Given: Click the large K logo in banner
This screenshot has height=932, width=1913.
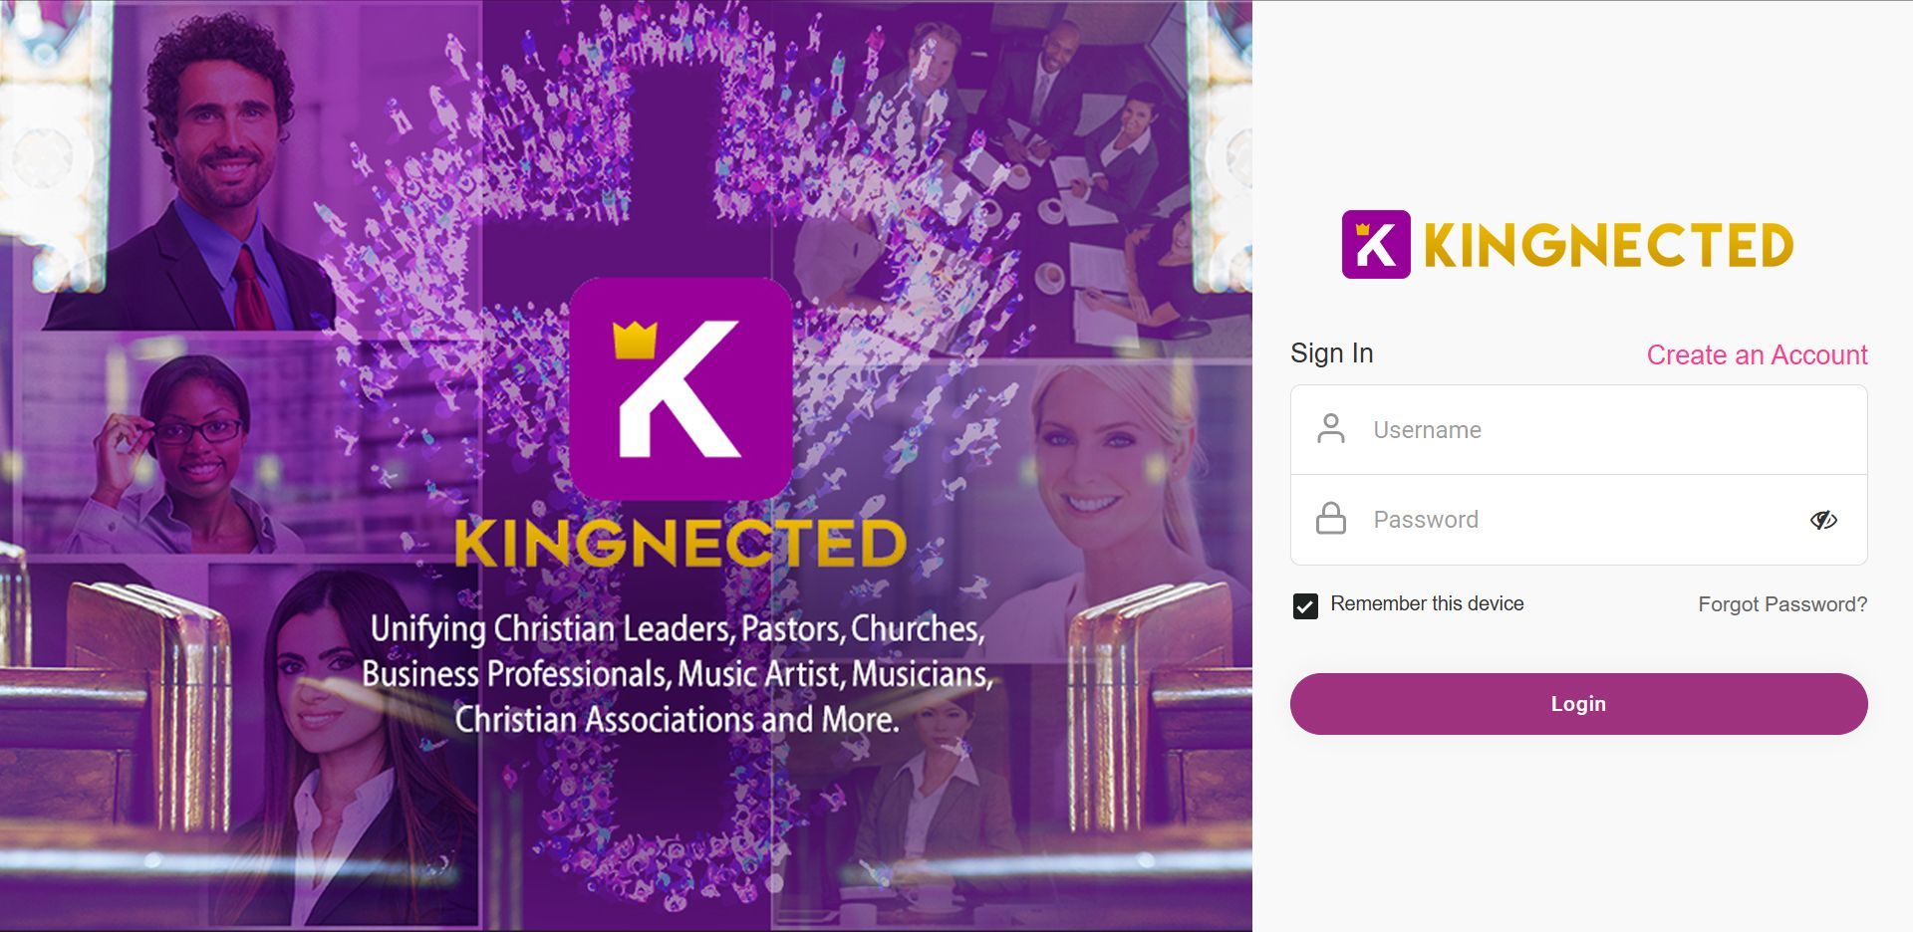Looking at the screenshot, I should coord(682,389).
